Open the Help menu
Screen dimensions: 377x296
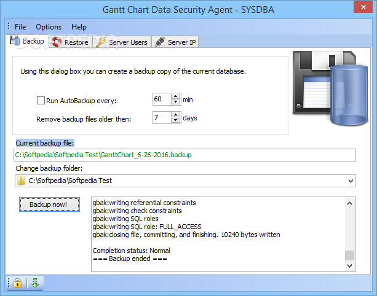[79, 27]
